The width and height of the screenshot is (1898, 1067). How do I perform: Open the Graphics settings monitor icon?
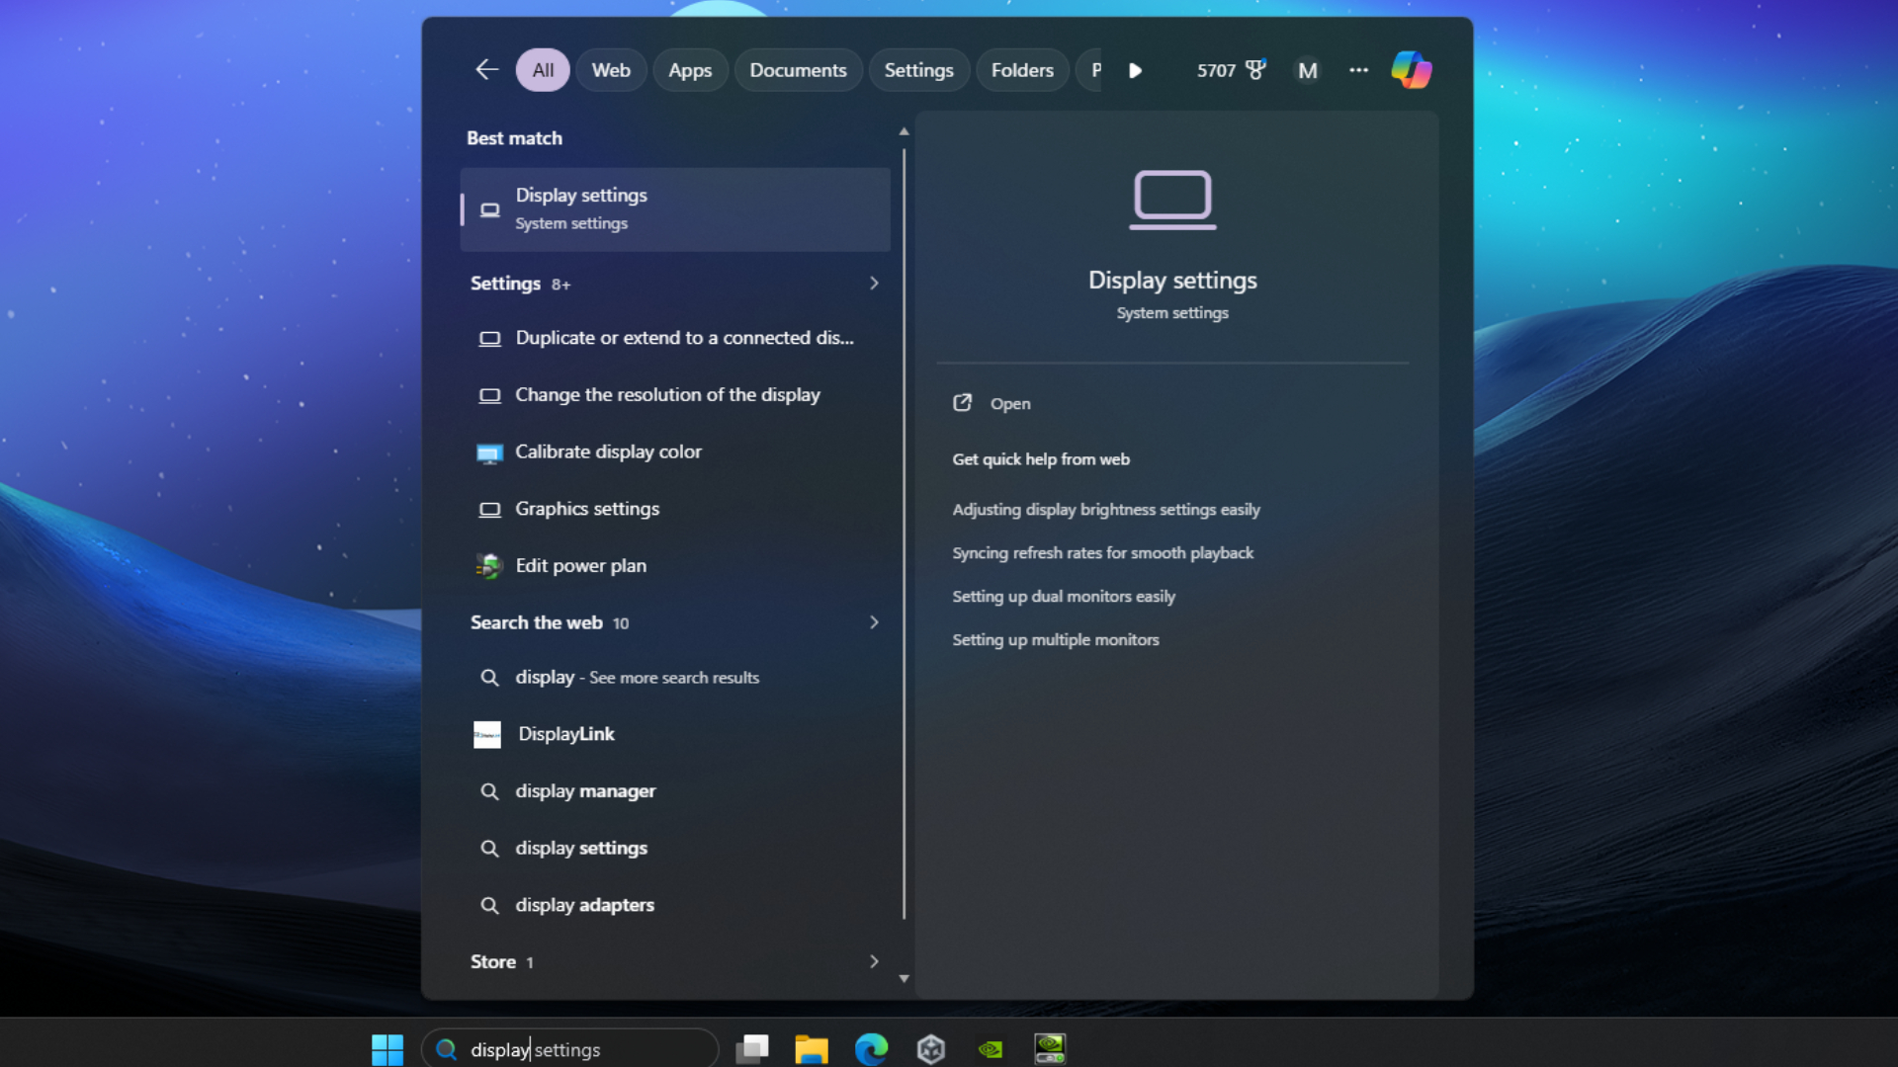click(490, 510)
